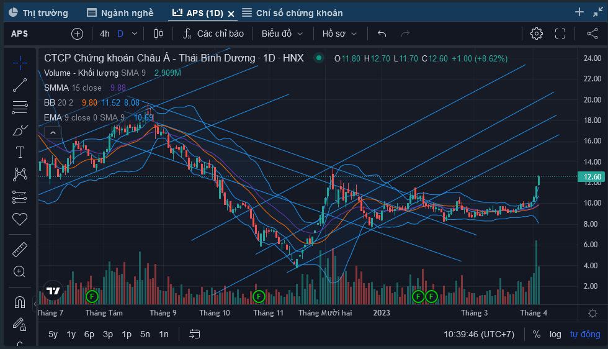Image resolution: width=608 pixels, height=349 pixels.
Task: Toggle the log scale
Action: pyautogui.click(x=555, y=334)
